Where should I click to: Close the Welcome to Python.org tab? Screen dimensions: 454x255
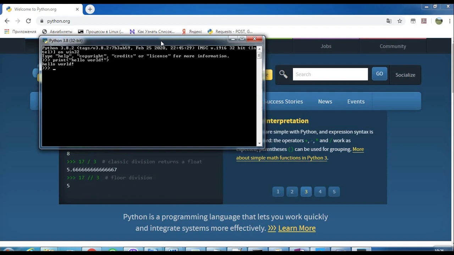[77, 9]
